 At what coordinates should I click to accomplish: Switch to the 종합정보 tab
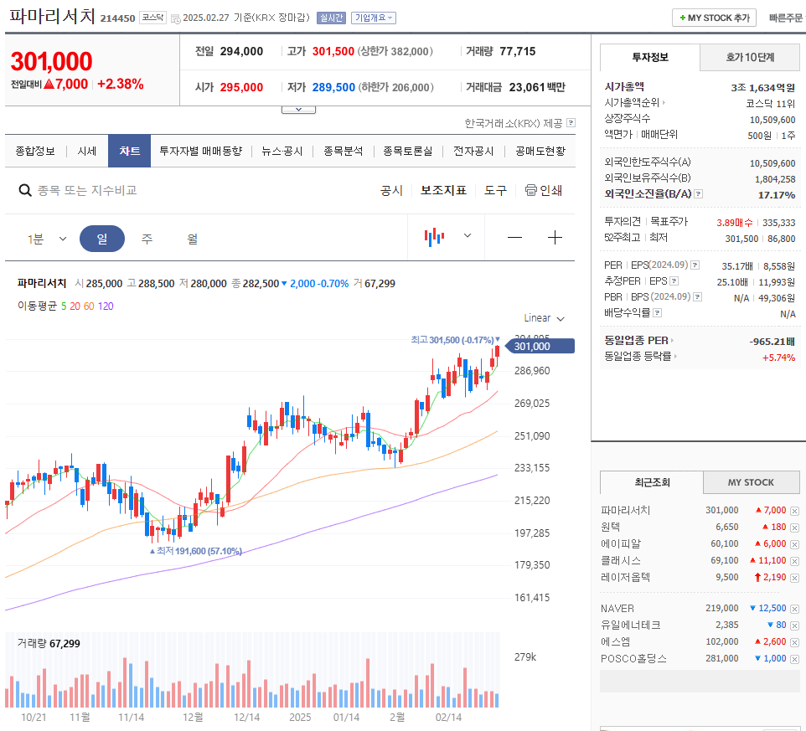coord(35,151)
